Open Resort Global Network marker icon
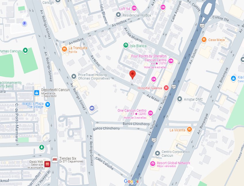 tap(153, 164)
